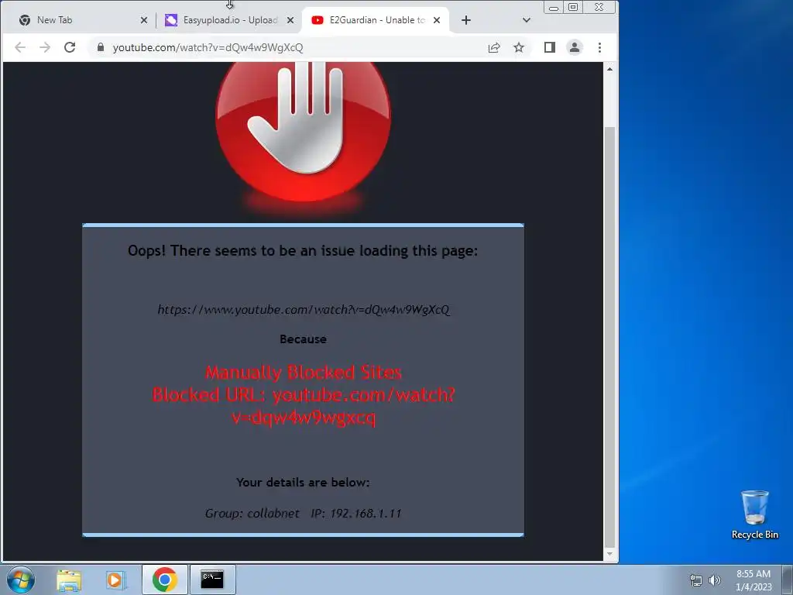Open Windows Explorer from the taskbar
Screen dimensions: 793x595
pos(69,580)
